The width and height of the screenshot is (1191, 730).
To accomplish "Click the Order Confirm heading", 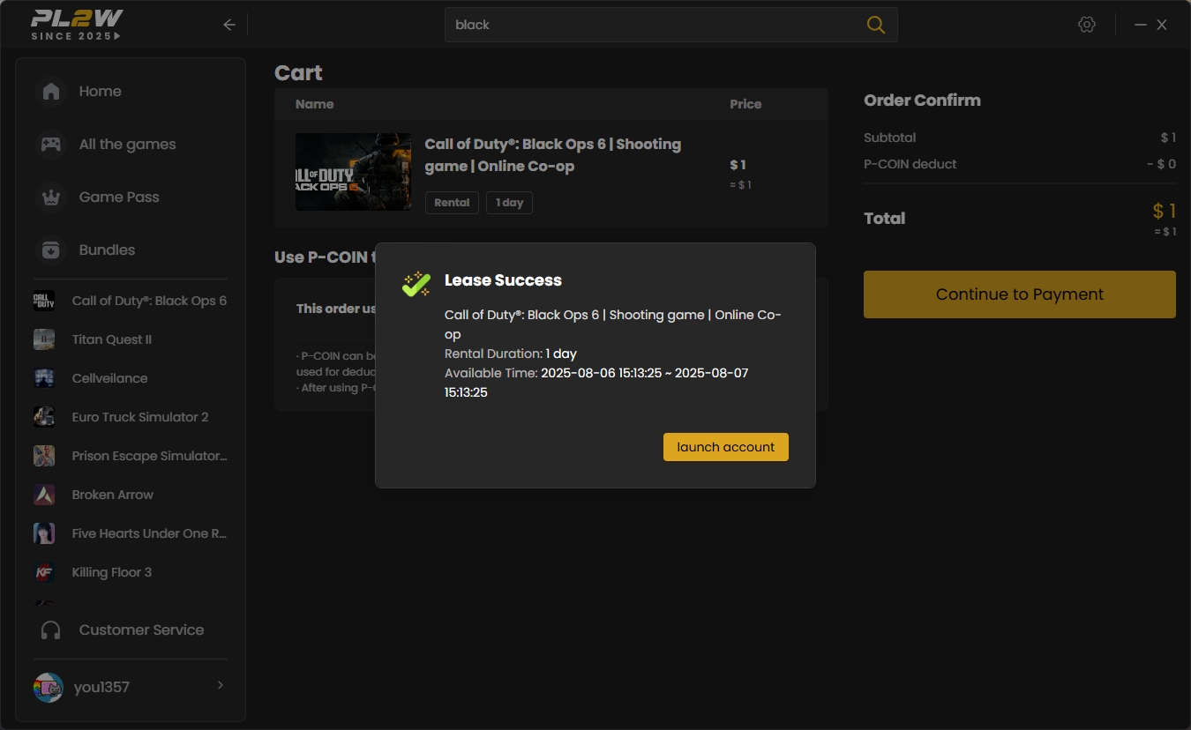I will 922,101.
